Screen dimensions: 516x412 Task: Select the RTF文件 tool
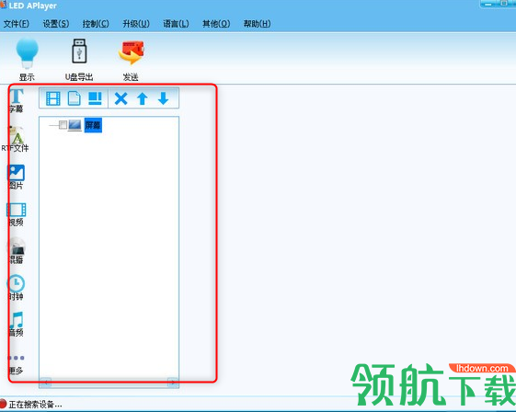click(16, 139)
